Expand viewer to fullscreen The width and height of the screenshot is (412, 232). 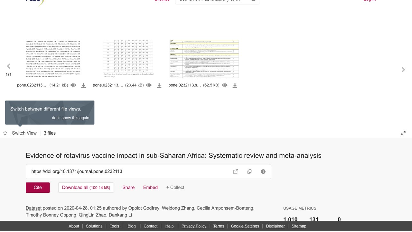[x=403, y=133]
